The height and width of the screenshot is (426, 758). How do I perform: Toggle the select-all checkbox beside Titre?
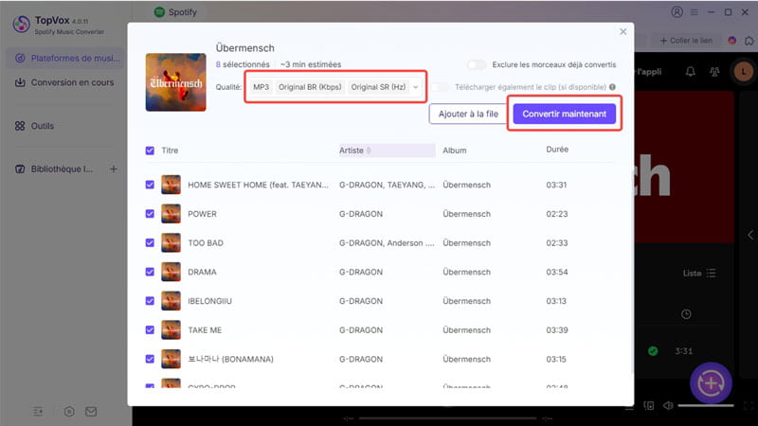[x=150, y=151]
